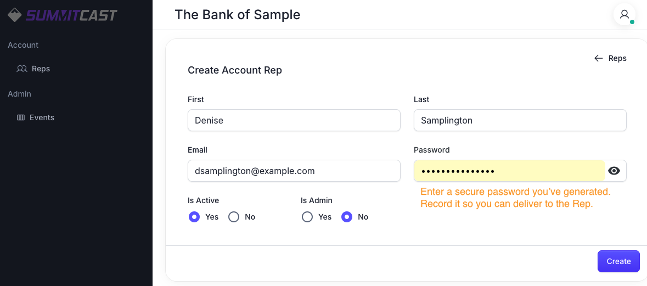Click the Reps people icon in sidebar
Viewport: 647px width, 286px height.
pos(22,69)
